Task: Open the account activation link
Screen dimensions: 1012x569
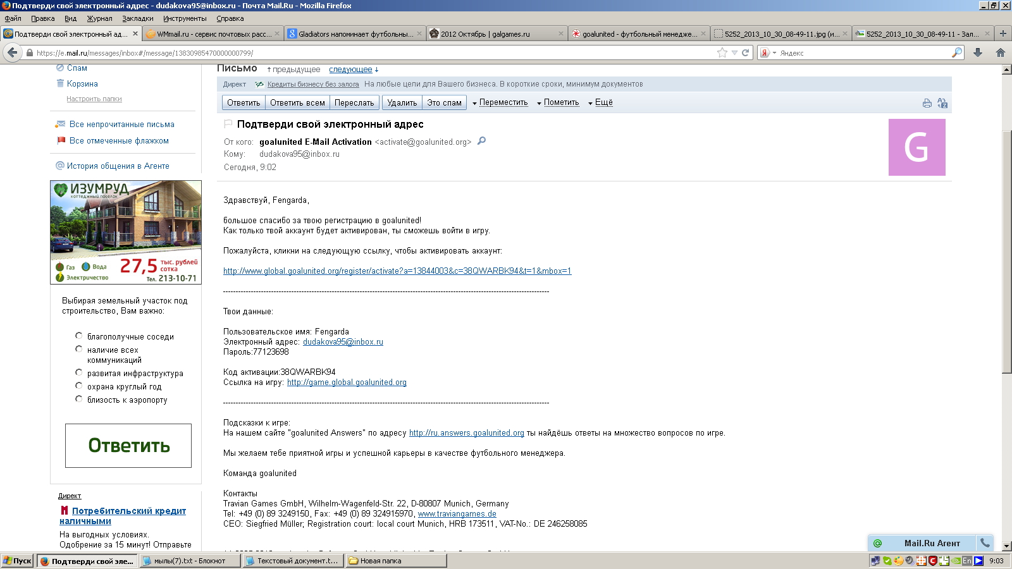Action: tap(397, 271)
